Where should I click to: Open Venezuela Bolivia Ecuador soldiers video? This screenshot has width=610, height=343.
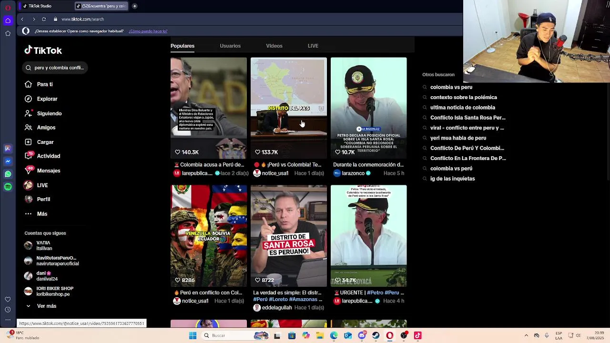coord(209,236)
